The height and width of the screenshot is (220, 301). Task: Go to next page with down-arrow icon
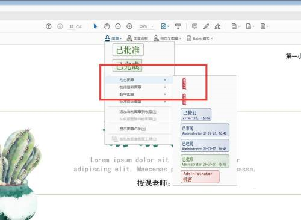tap(60, 26)
